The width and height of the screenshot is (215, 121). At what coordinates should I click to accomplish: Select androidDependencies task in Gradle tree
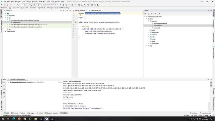(x=160, y=24)
